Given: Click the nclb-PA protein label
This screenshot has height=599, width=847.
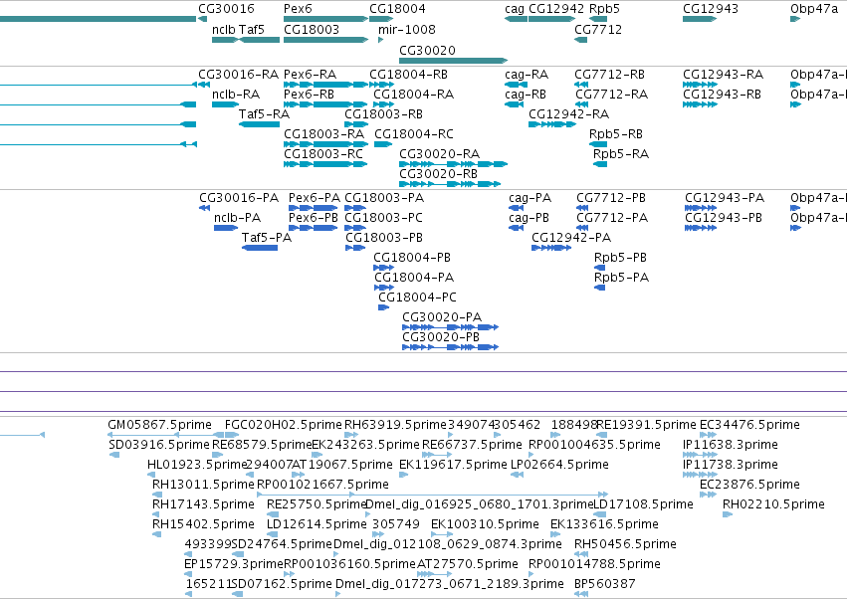Looking at the screenshot, I should pos(237,218).
